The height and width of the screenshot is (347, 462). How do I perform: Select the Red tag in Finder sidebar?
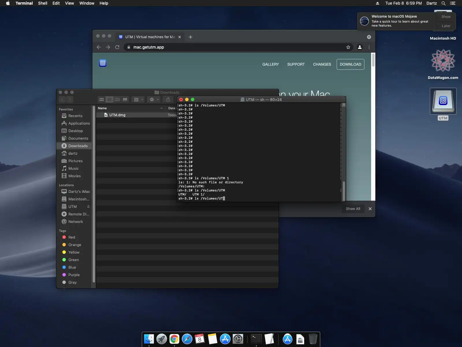(72, 237)
